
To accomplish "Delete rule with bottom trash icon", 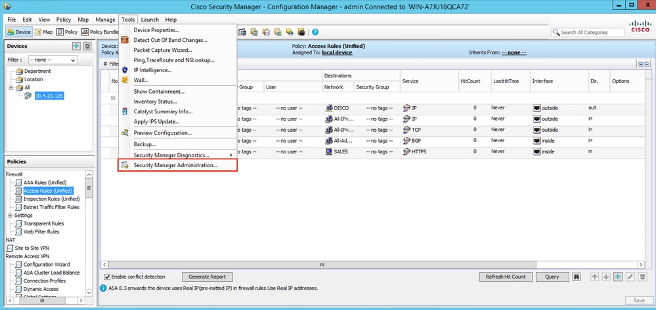I will click(x=643, y=277).
